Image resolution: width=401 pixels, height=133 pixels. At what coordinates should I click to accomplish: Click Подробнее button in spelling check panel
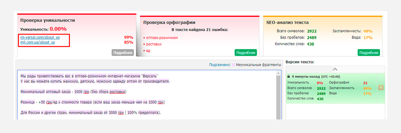pos(246,53)
